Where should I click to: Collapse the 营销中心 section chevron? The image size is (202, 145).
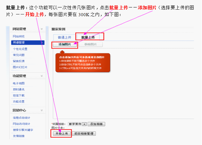pyautogui.click(x=42, y=110)
